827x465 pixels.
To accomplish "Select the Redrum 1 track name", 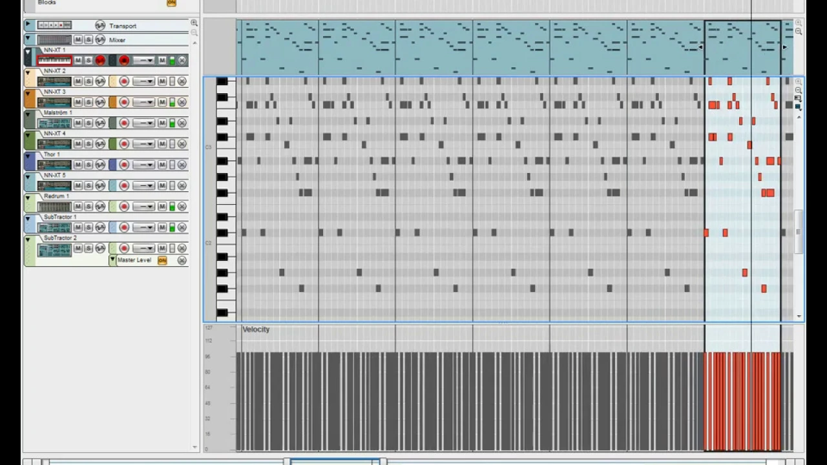I will [56, 196].
